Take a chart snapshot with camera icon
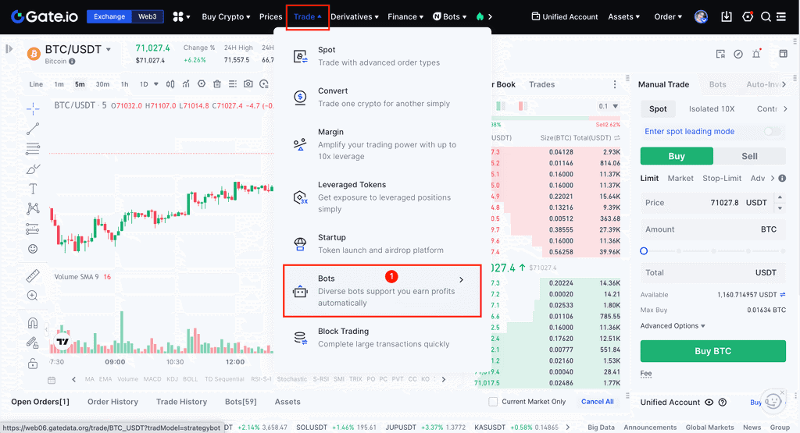Screen dimensions: 800x433 (248, 84)
